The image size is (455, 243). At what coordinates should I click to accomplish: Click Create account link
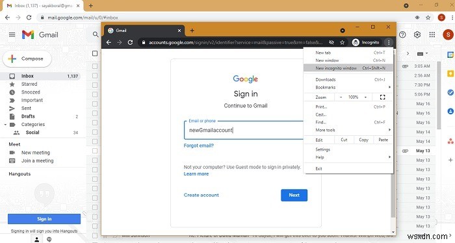(x=201, y=195)
